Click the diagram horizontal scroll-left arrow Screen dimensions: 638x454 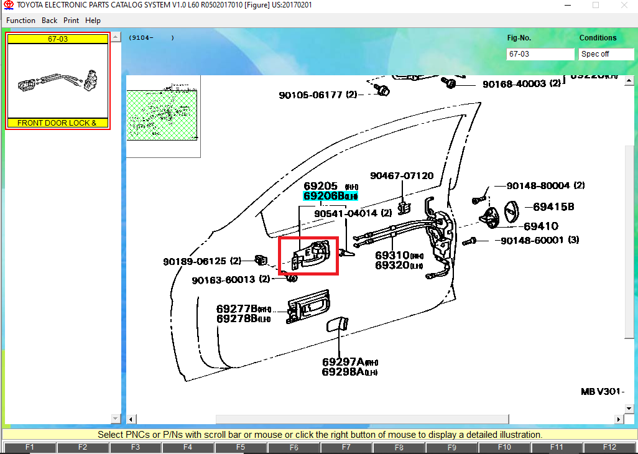click(x=131, y=419)
